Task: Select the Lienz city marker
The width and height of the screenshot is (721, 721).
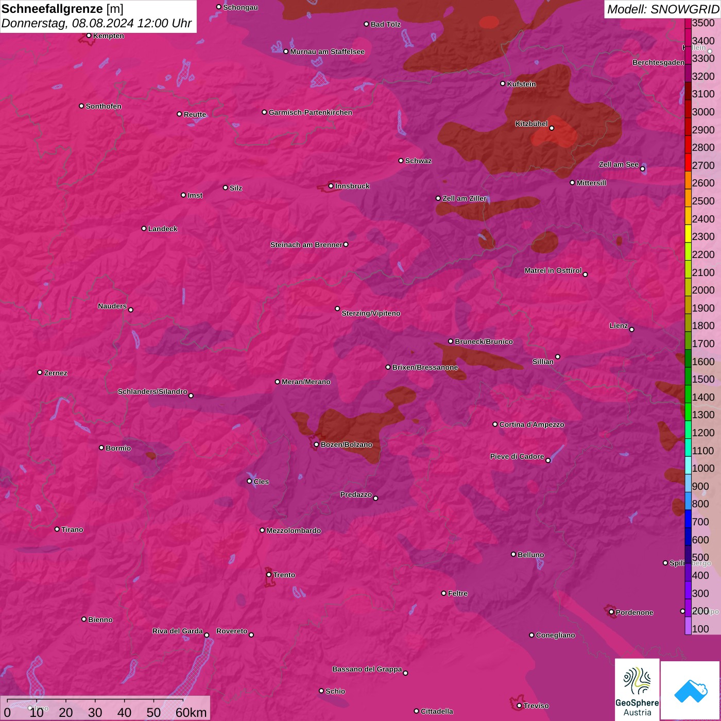Action: (x=632, y=330)
